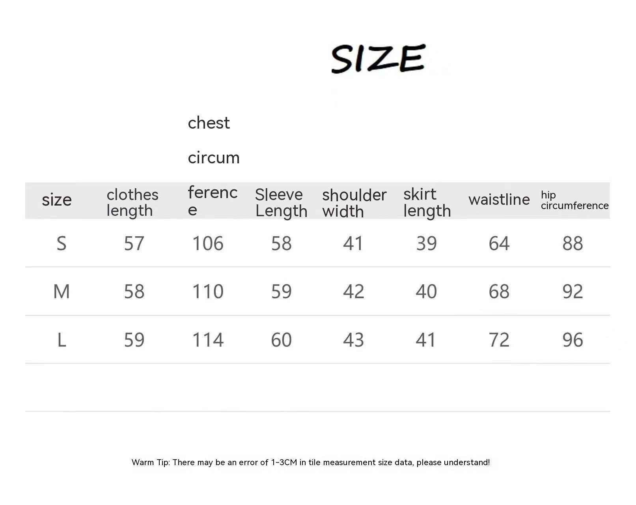Click the Warm Tip measurement note
Screen dimensions: 636x505
[311, 462]
